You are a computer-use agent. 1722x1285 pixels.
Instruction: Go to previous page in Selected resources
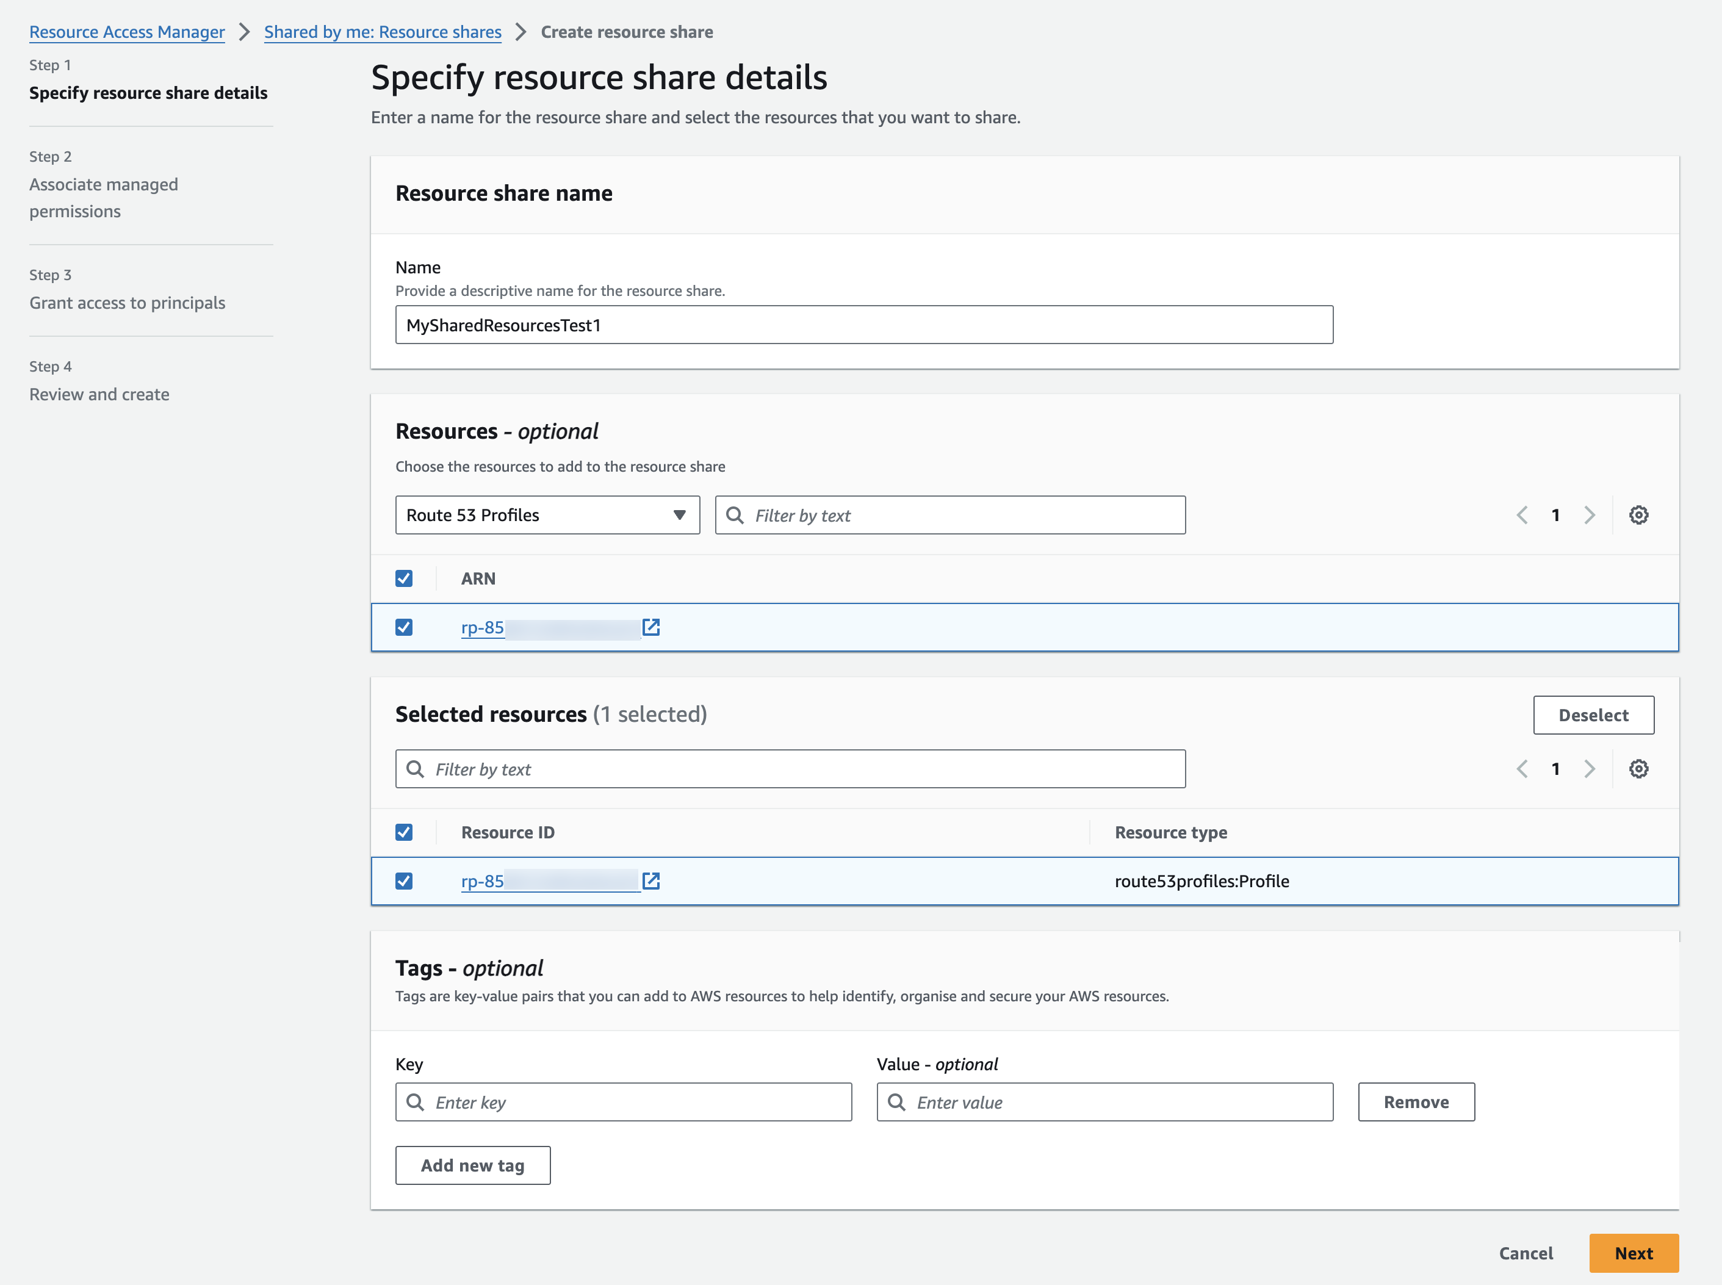(x=1522, y=769)
